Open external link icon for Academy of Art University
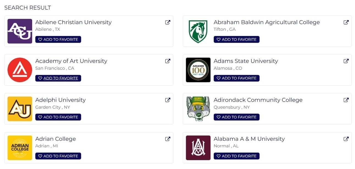 click(168, 61)
